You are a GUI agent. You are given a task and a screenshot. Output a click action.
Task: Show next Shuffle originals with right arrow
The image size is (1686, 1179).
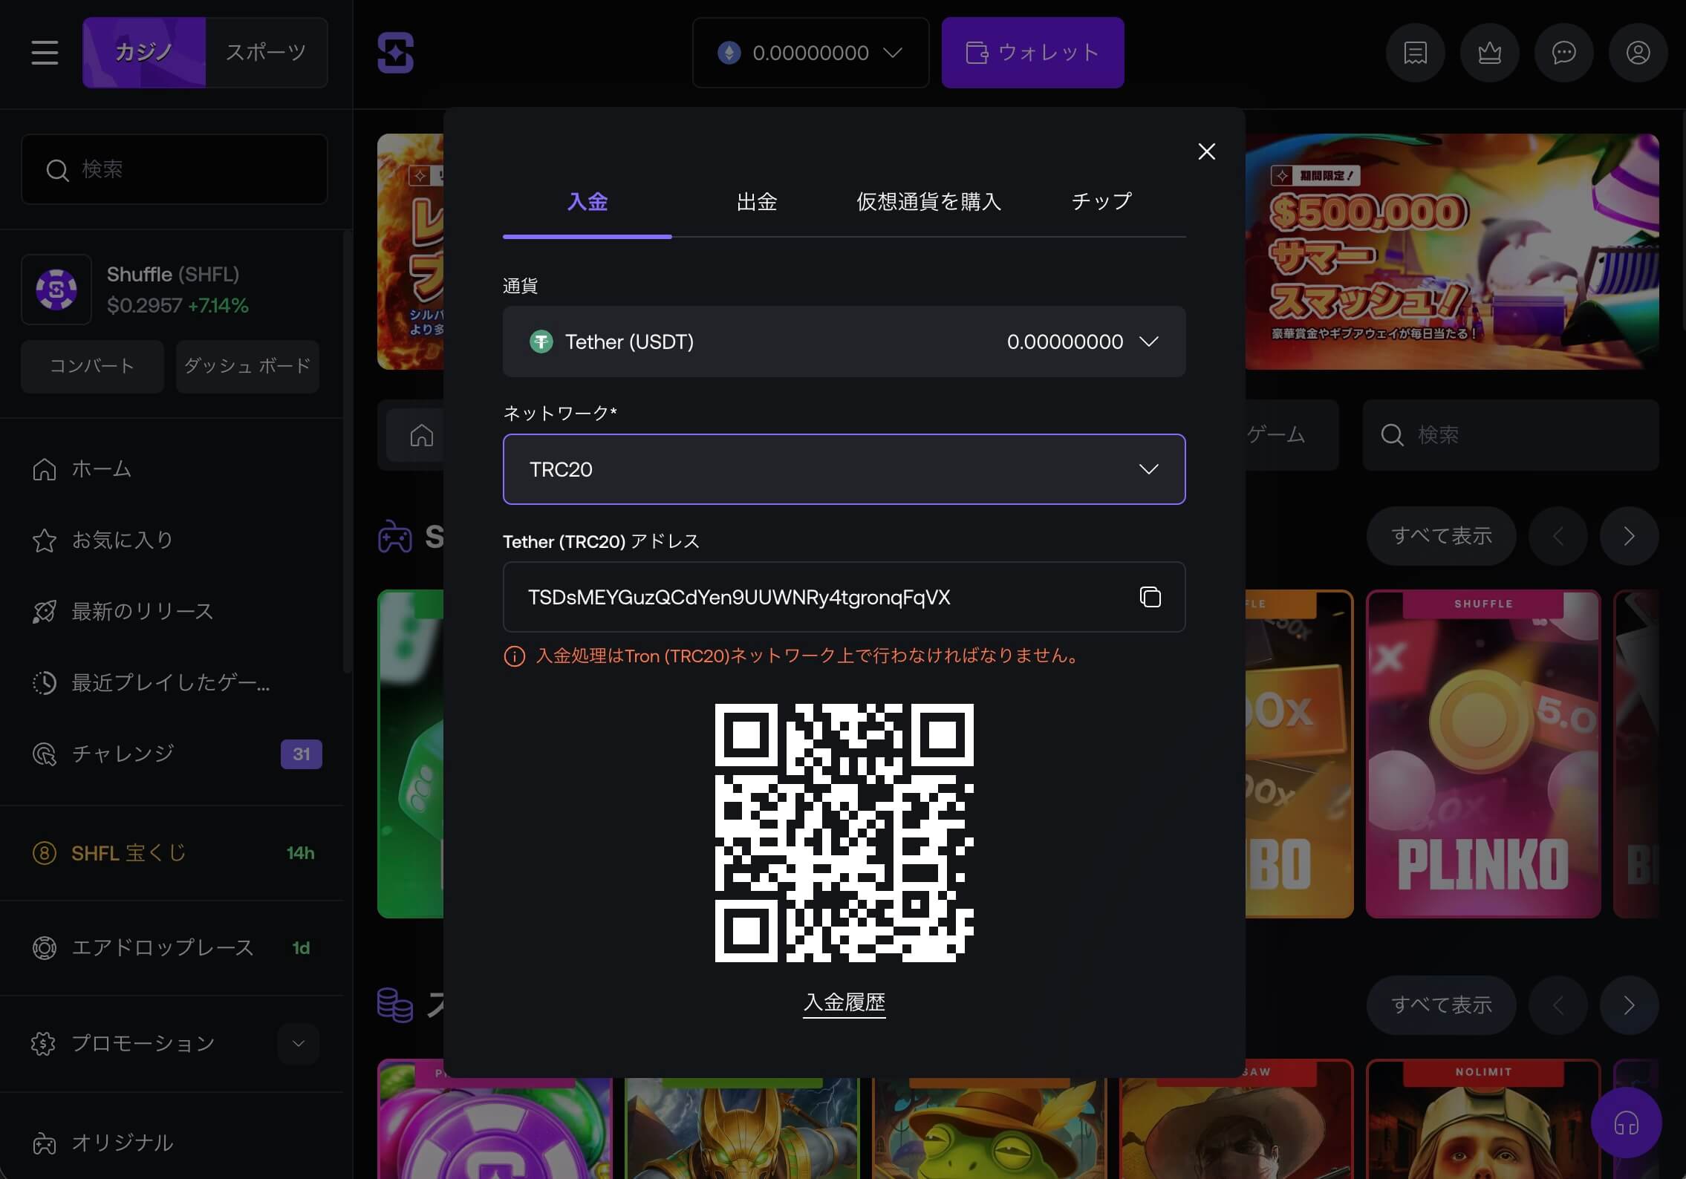[1629, 536]
